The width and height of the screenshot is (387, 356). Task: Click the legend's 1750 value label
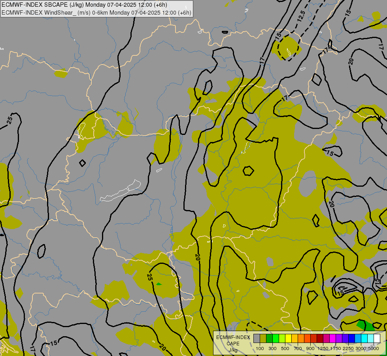336,348
